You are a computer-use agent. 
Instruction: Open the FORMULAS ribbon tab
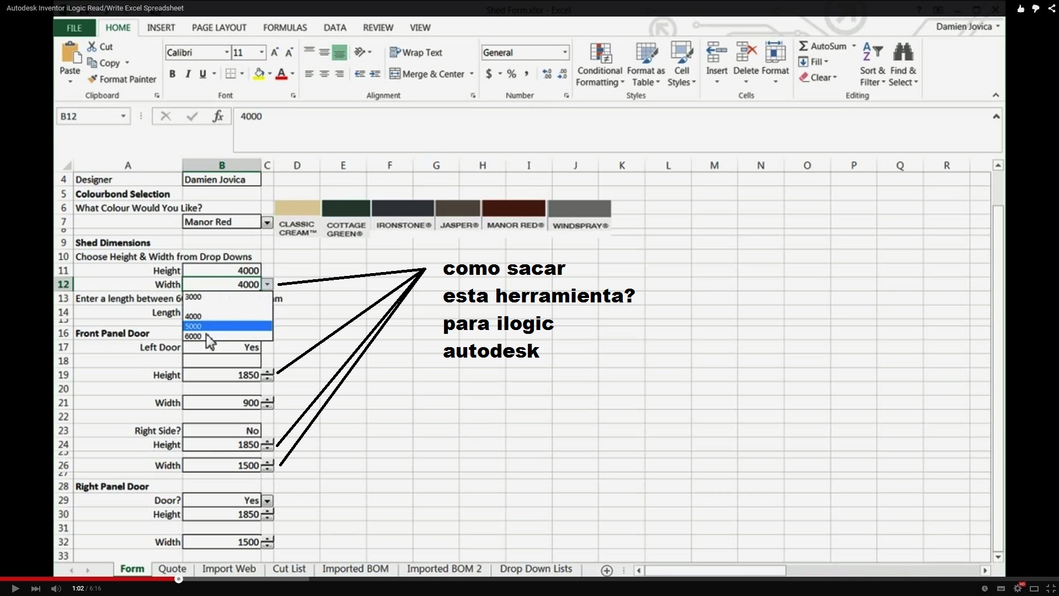pyautogui.click(x=285, y=28)
